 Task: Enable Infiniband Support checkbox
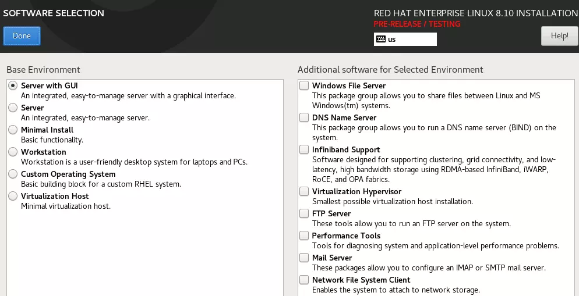coord(304,149)
